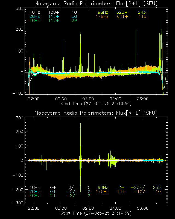This screenshot has width=175, height=219.
Task: Select the 17GHz legend label in the R-L plot
Action: pyautogui.click(x=102, y=192)
